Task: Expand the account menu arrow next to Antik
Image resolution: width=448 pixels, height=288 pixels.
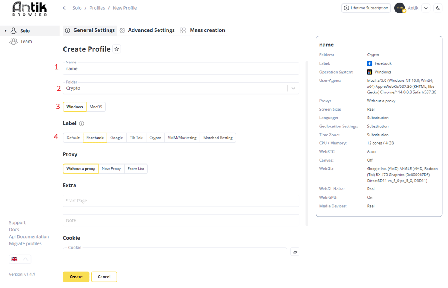Action: click(426, 8)
